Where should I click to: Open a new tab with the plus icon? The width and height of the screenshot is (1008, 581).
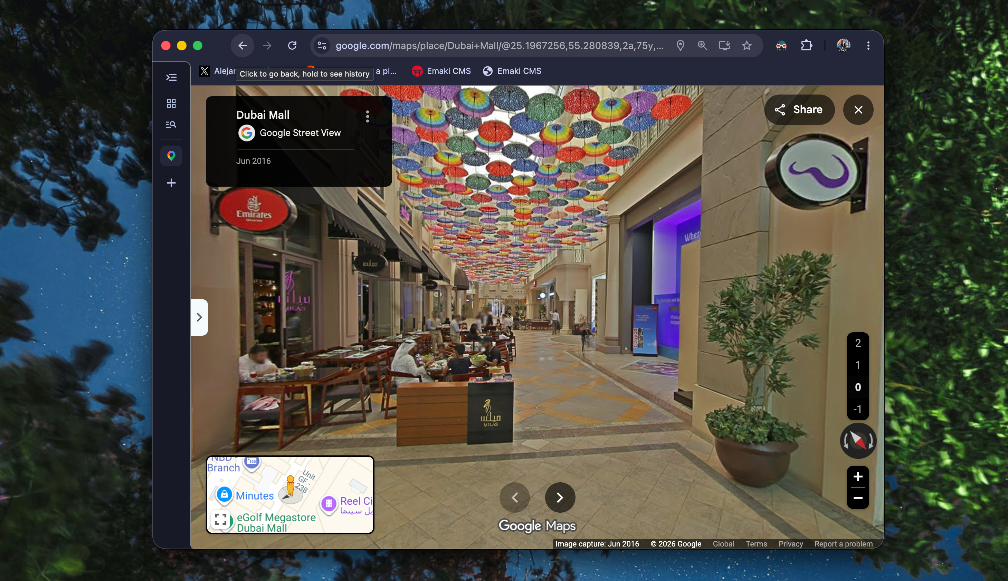coord(171,183)
